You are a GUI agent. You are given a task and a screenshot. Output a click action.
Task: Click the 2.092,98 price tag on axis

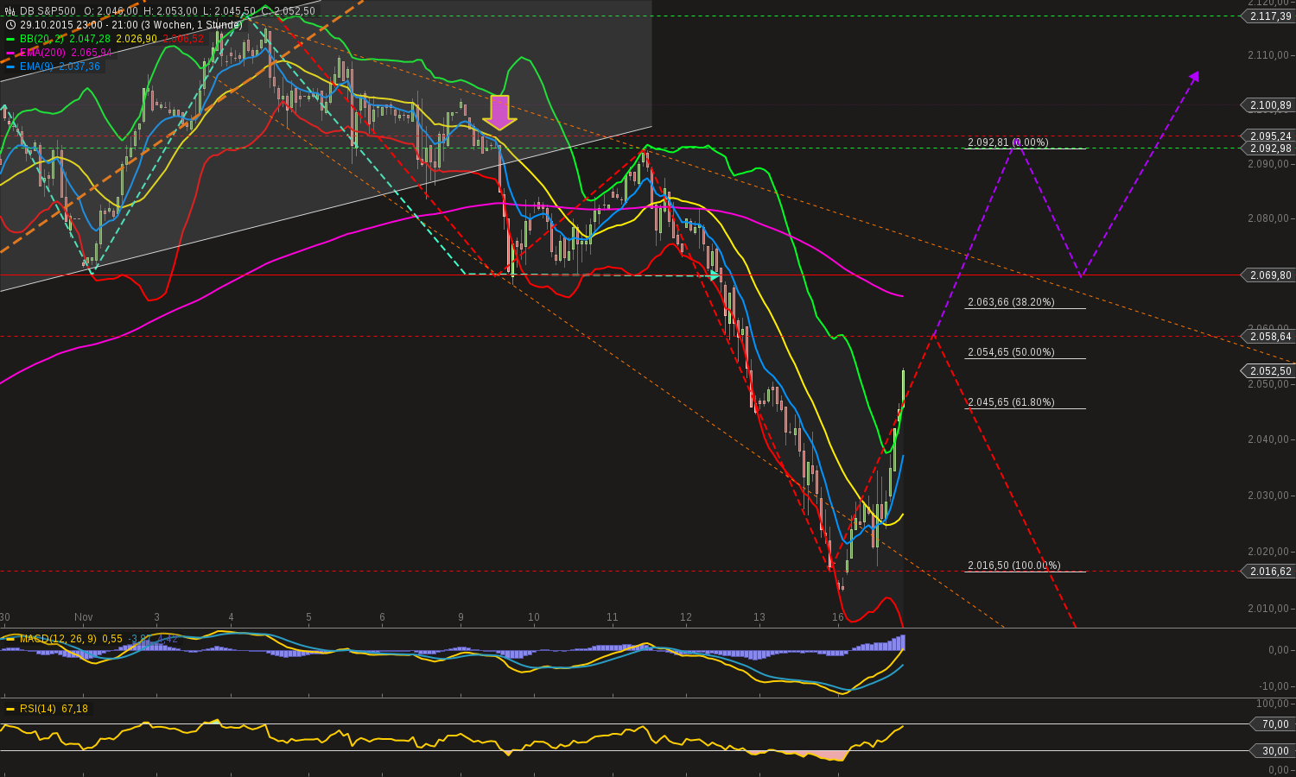1267,148
